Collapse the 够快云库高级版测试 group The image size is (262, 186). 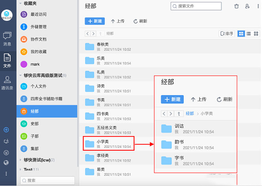pos(21,75)
